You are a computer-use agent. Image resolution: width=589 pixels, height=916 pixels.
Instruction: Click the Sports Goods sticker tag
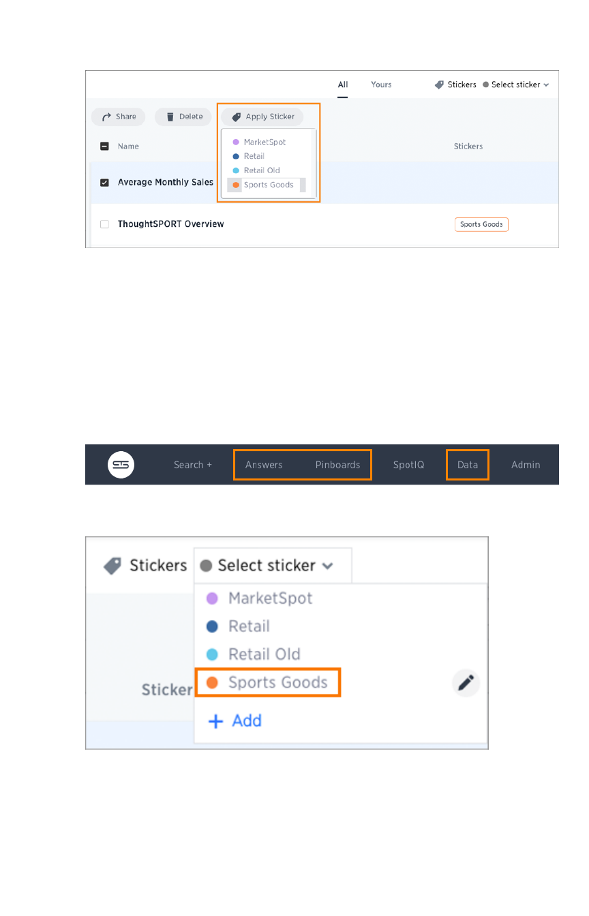click(481, 224)
